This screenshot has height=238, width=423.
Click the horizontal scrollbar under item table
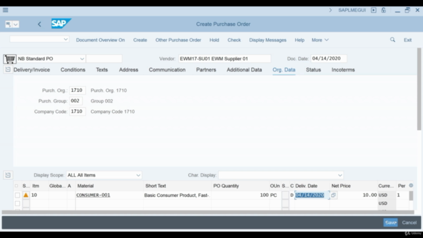tap(208, 212)
